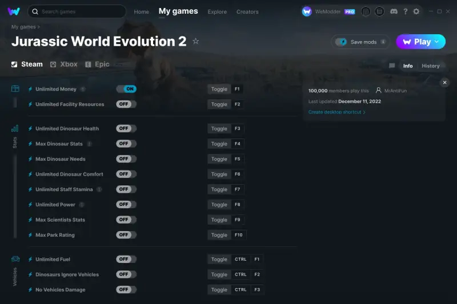
Task: Click Toggle button for Unlimited Fuel
Action: pyautogui.click(x=219, y=259)
